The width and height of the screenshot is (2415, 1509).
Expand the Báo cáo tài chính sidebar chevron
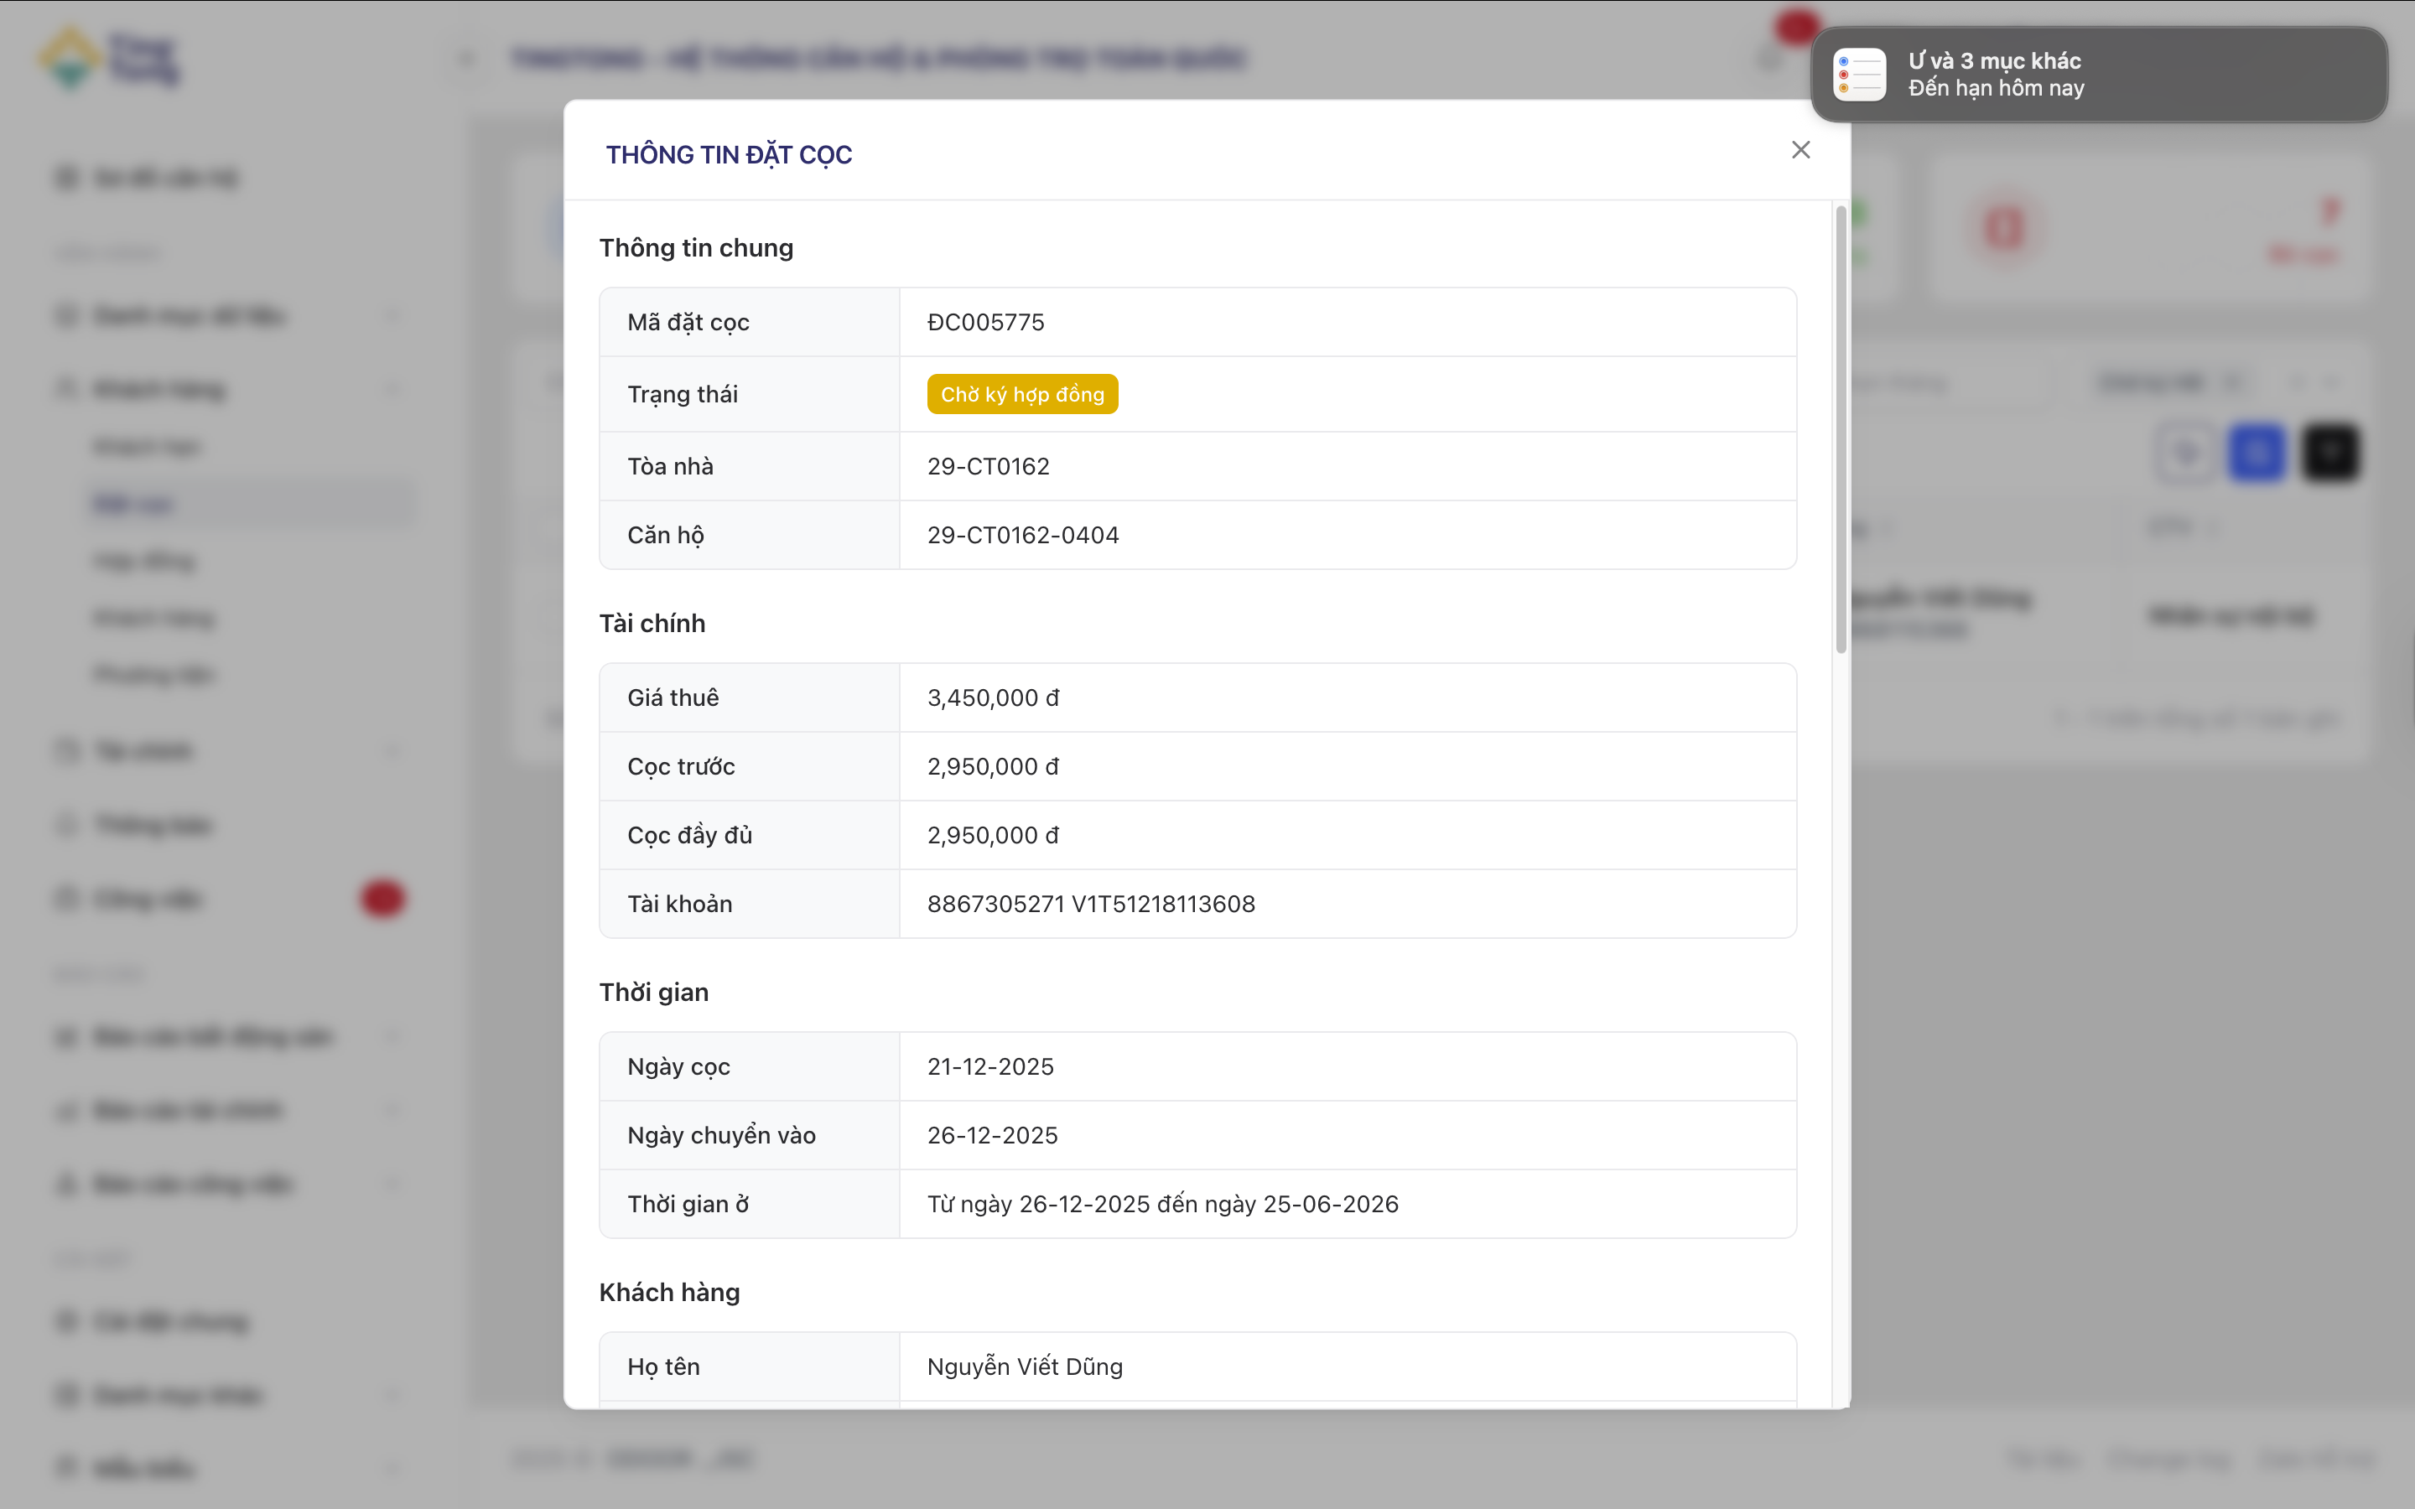pyautogui.click(x=392, y=1110)
